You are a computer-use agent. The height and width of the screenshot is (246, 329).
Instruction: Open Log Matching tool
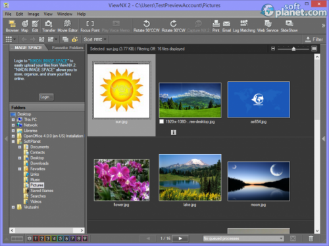point(244,26)
